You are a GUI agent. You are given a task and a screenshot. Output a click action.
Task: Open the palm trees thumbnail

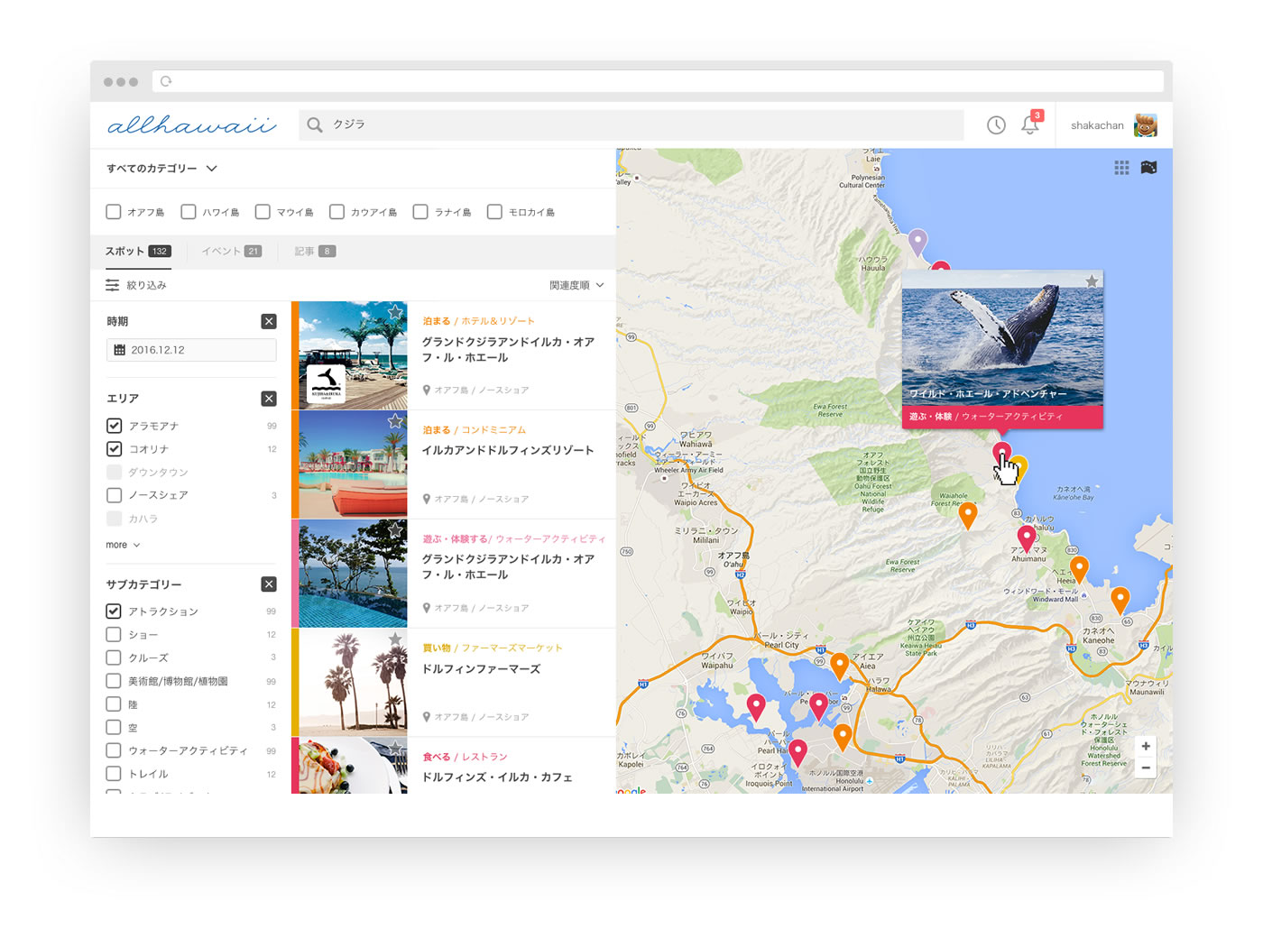click(x=353, y=683)
